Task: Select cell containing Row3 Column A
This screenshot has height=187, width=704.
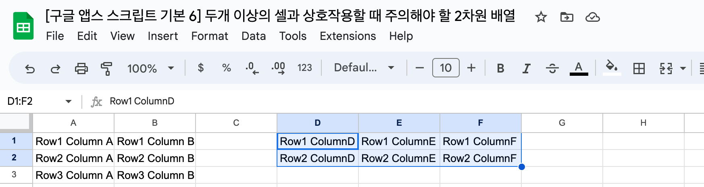Action: click(73, 175)
